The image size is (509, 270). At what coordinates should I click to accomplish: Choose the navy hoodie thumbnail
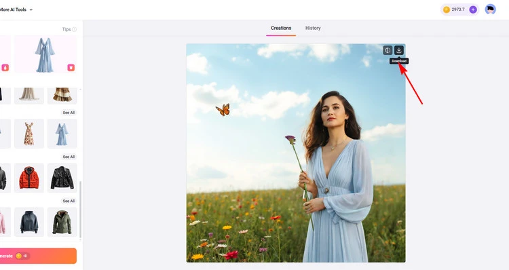pyautogui.click(x=29, y=222)
